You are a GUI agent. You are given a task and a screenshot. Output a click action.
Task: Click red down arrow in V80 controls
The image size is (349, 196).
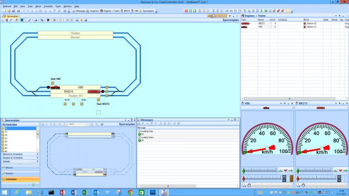[x=286, y=171]
